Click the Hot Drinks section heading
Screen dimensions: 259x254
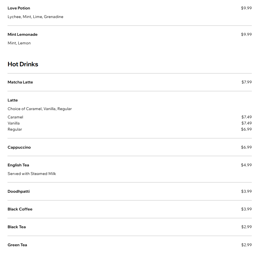click(x=23, y=64)
